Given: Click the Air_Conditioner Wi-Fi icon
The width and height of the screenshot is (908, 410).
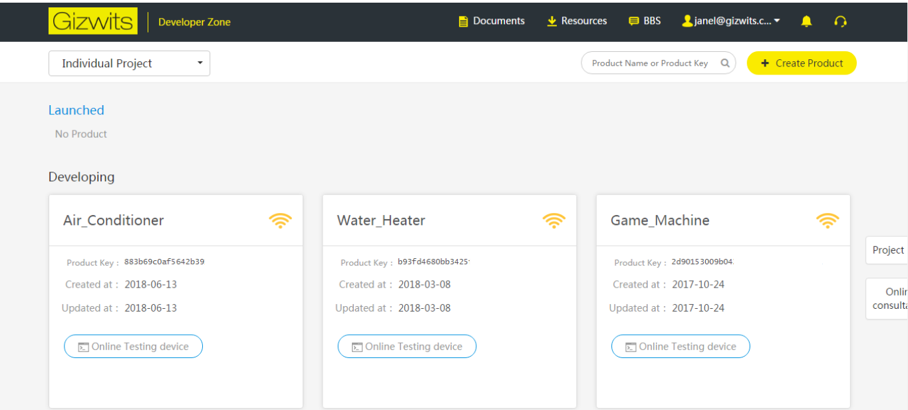Looking at the screenshot, I should point(280,220).
